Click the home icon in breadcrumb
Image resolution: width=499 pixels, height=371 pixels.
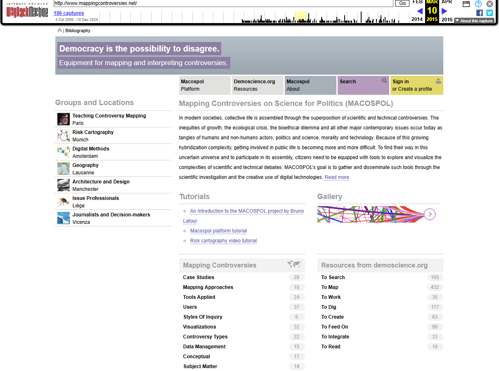(59, 31)
